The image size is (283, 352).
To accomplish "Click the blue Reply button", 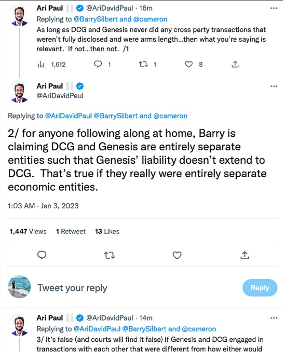I will click(259, 288).
